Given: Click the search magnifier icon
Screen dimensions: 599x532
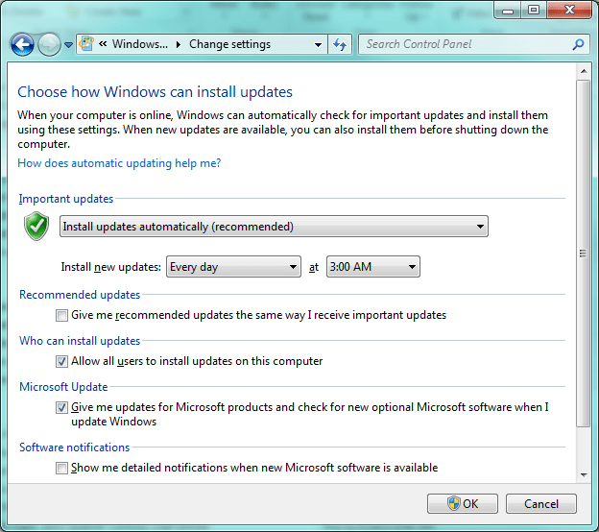Looking at the screenshot, I should (579, 44).
